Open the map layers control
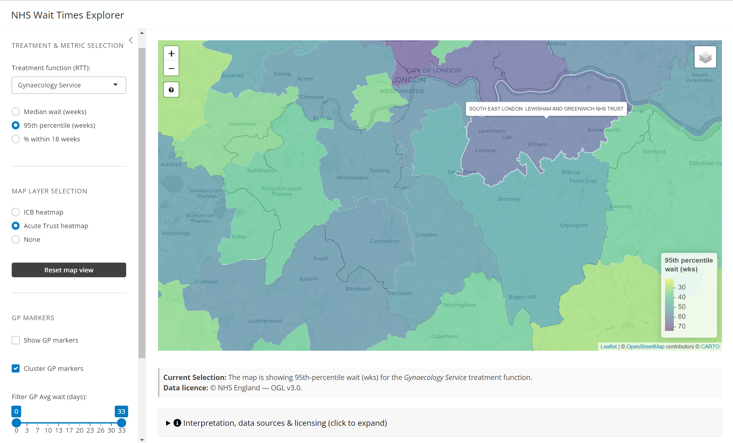This screenshot has height=443, width=733. [705, 57]
